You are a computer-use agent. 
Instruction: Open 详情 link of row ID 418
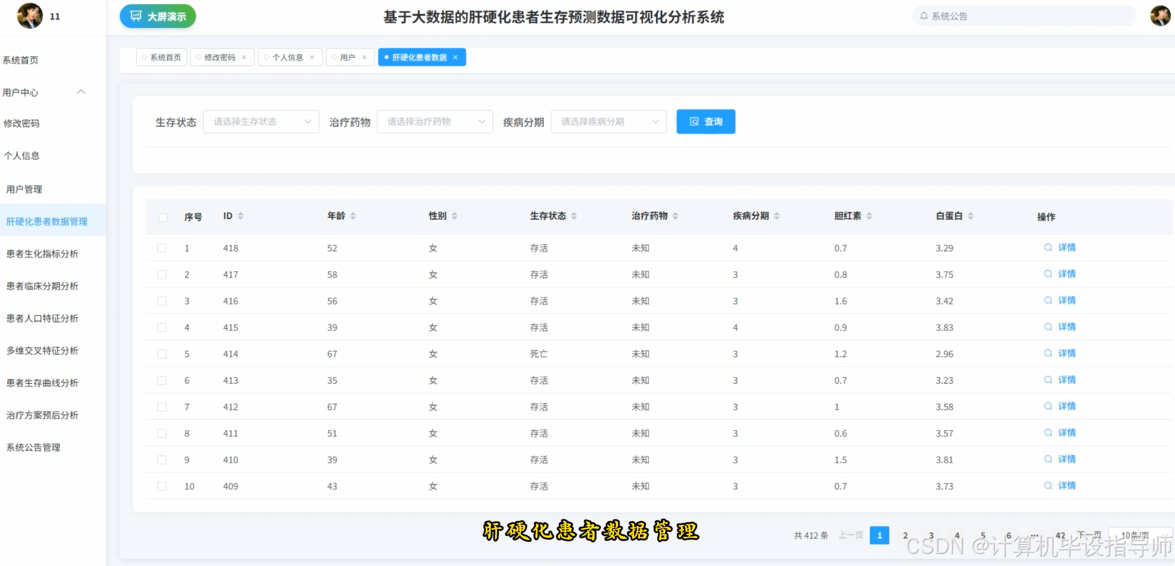coord(1067,247)
